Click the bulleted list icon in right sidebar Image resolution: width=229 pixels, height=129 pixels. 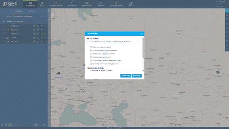pyautogui.click(x=227, y=49)
